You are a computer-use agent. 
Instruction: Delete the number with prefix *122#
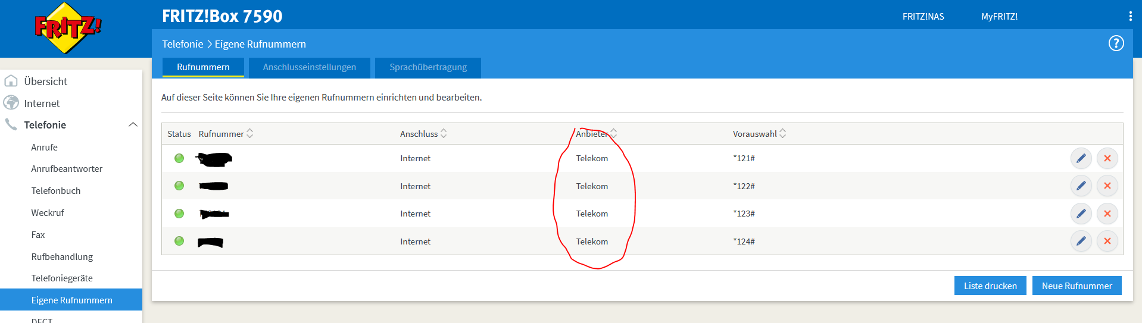(x=1107, y=186)
